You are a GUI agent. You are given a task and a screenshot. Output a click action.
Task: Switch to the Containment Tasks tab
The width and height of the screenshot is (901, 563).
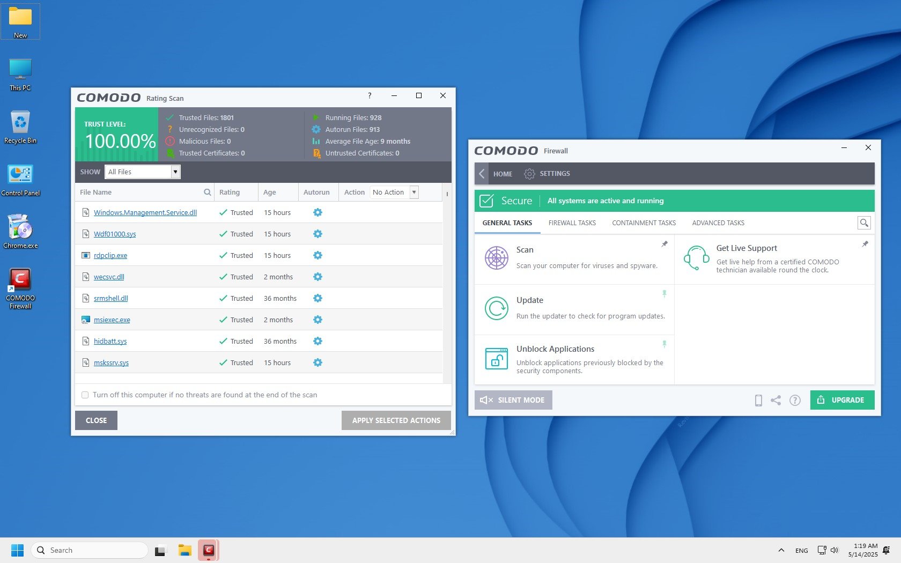644,223
